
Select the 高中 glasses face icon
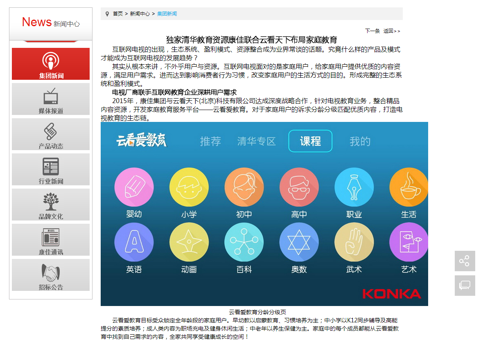(x=299, y=187)
